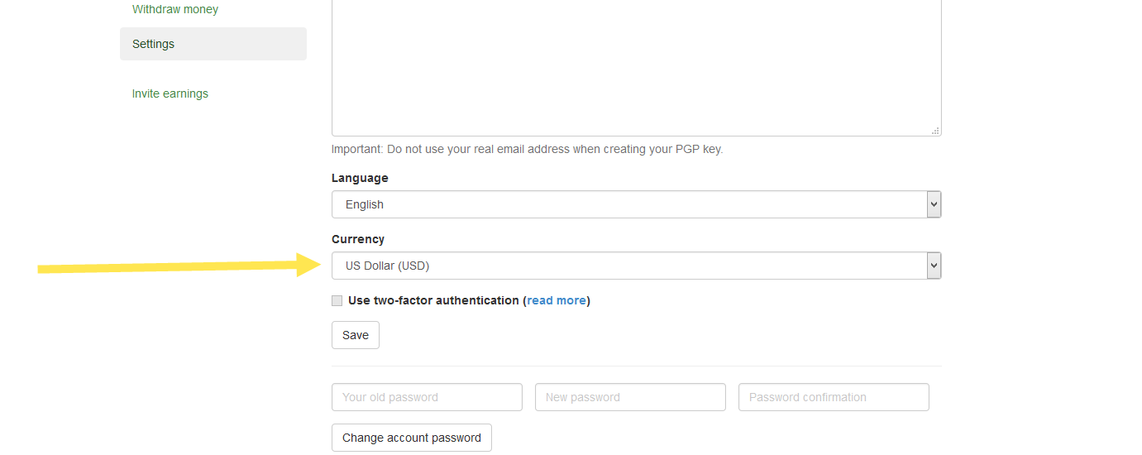
Task: Click the PGP key email warning text
Action: click(x=528, y=150)
